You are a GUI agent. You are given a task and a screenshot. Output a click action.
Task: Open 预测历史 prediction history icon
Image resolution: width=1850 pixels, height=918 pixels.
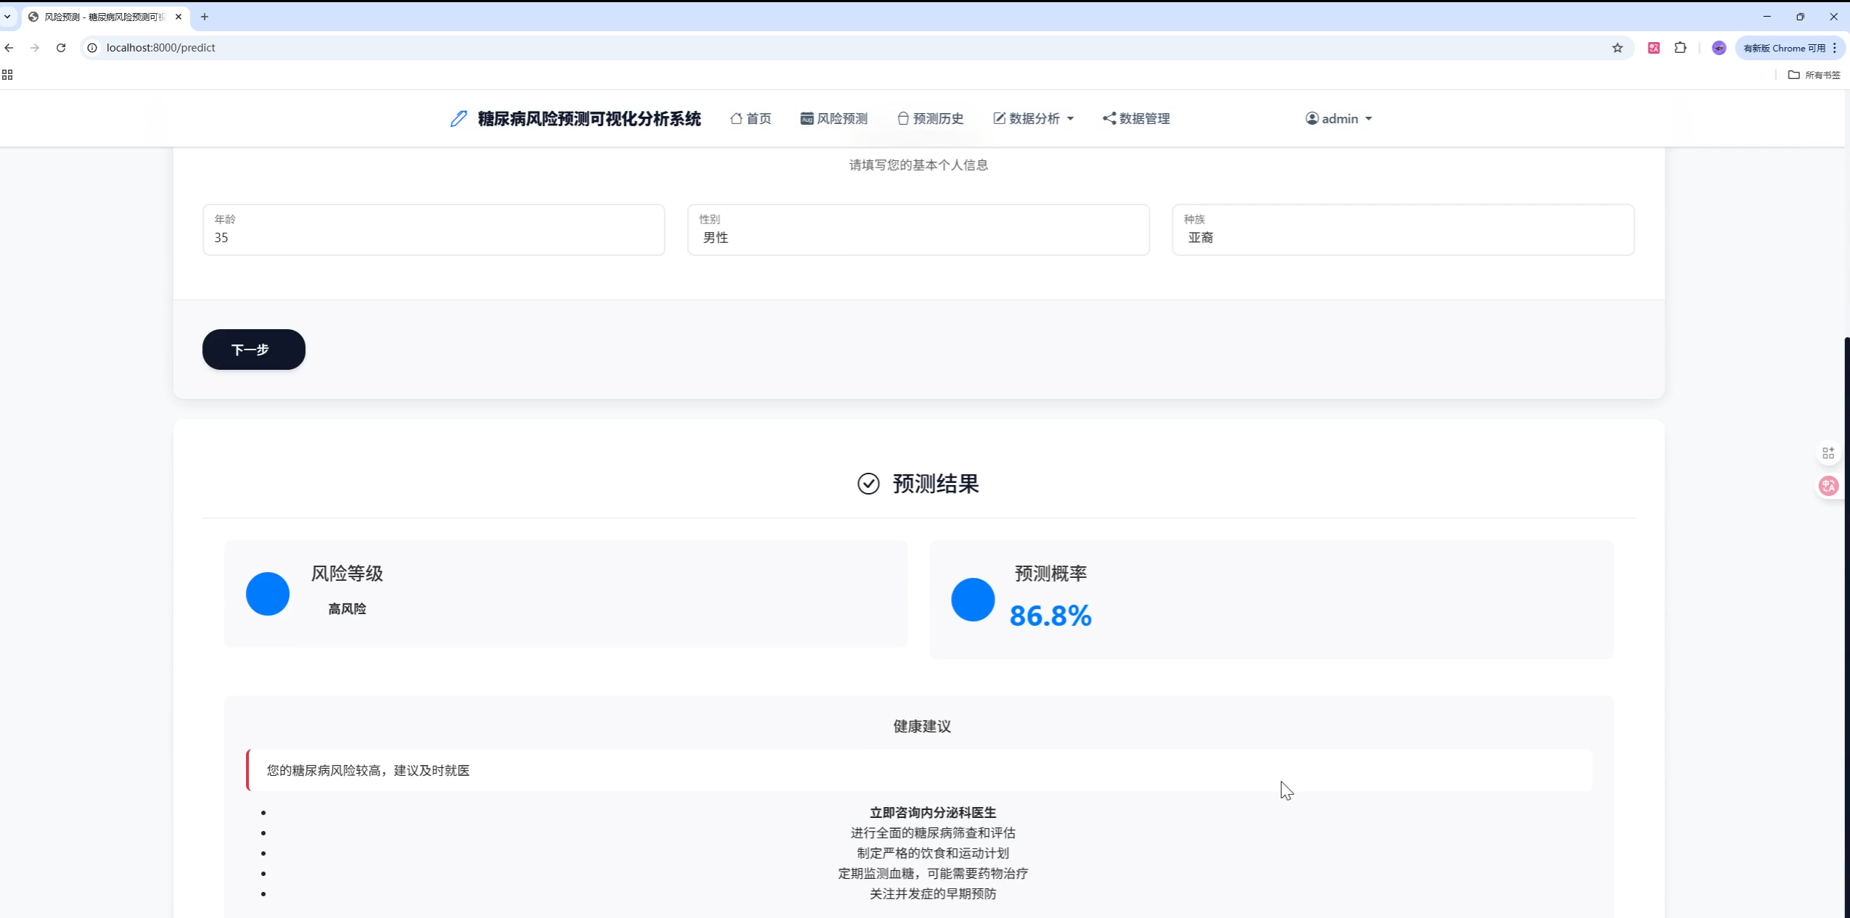click(903, 118)
